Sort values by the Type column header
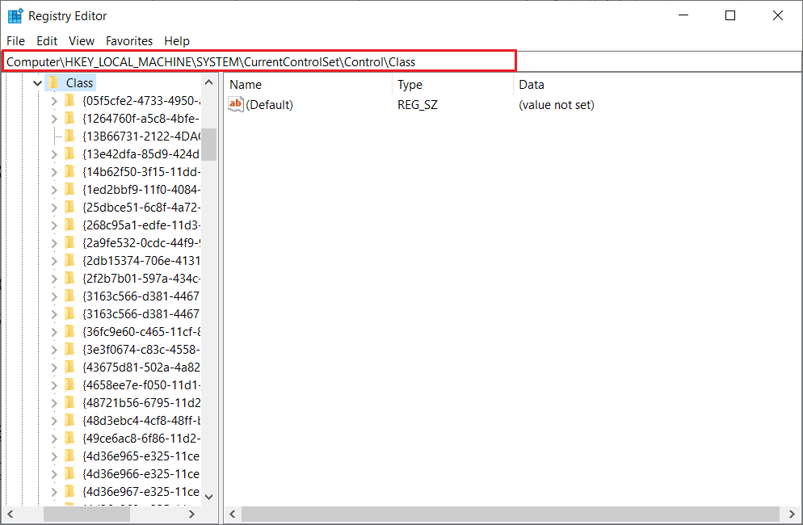The image size is (803, 525). coord(452,85)
